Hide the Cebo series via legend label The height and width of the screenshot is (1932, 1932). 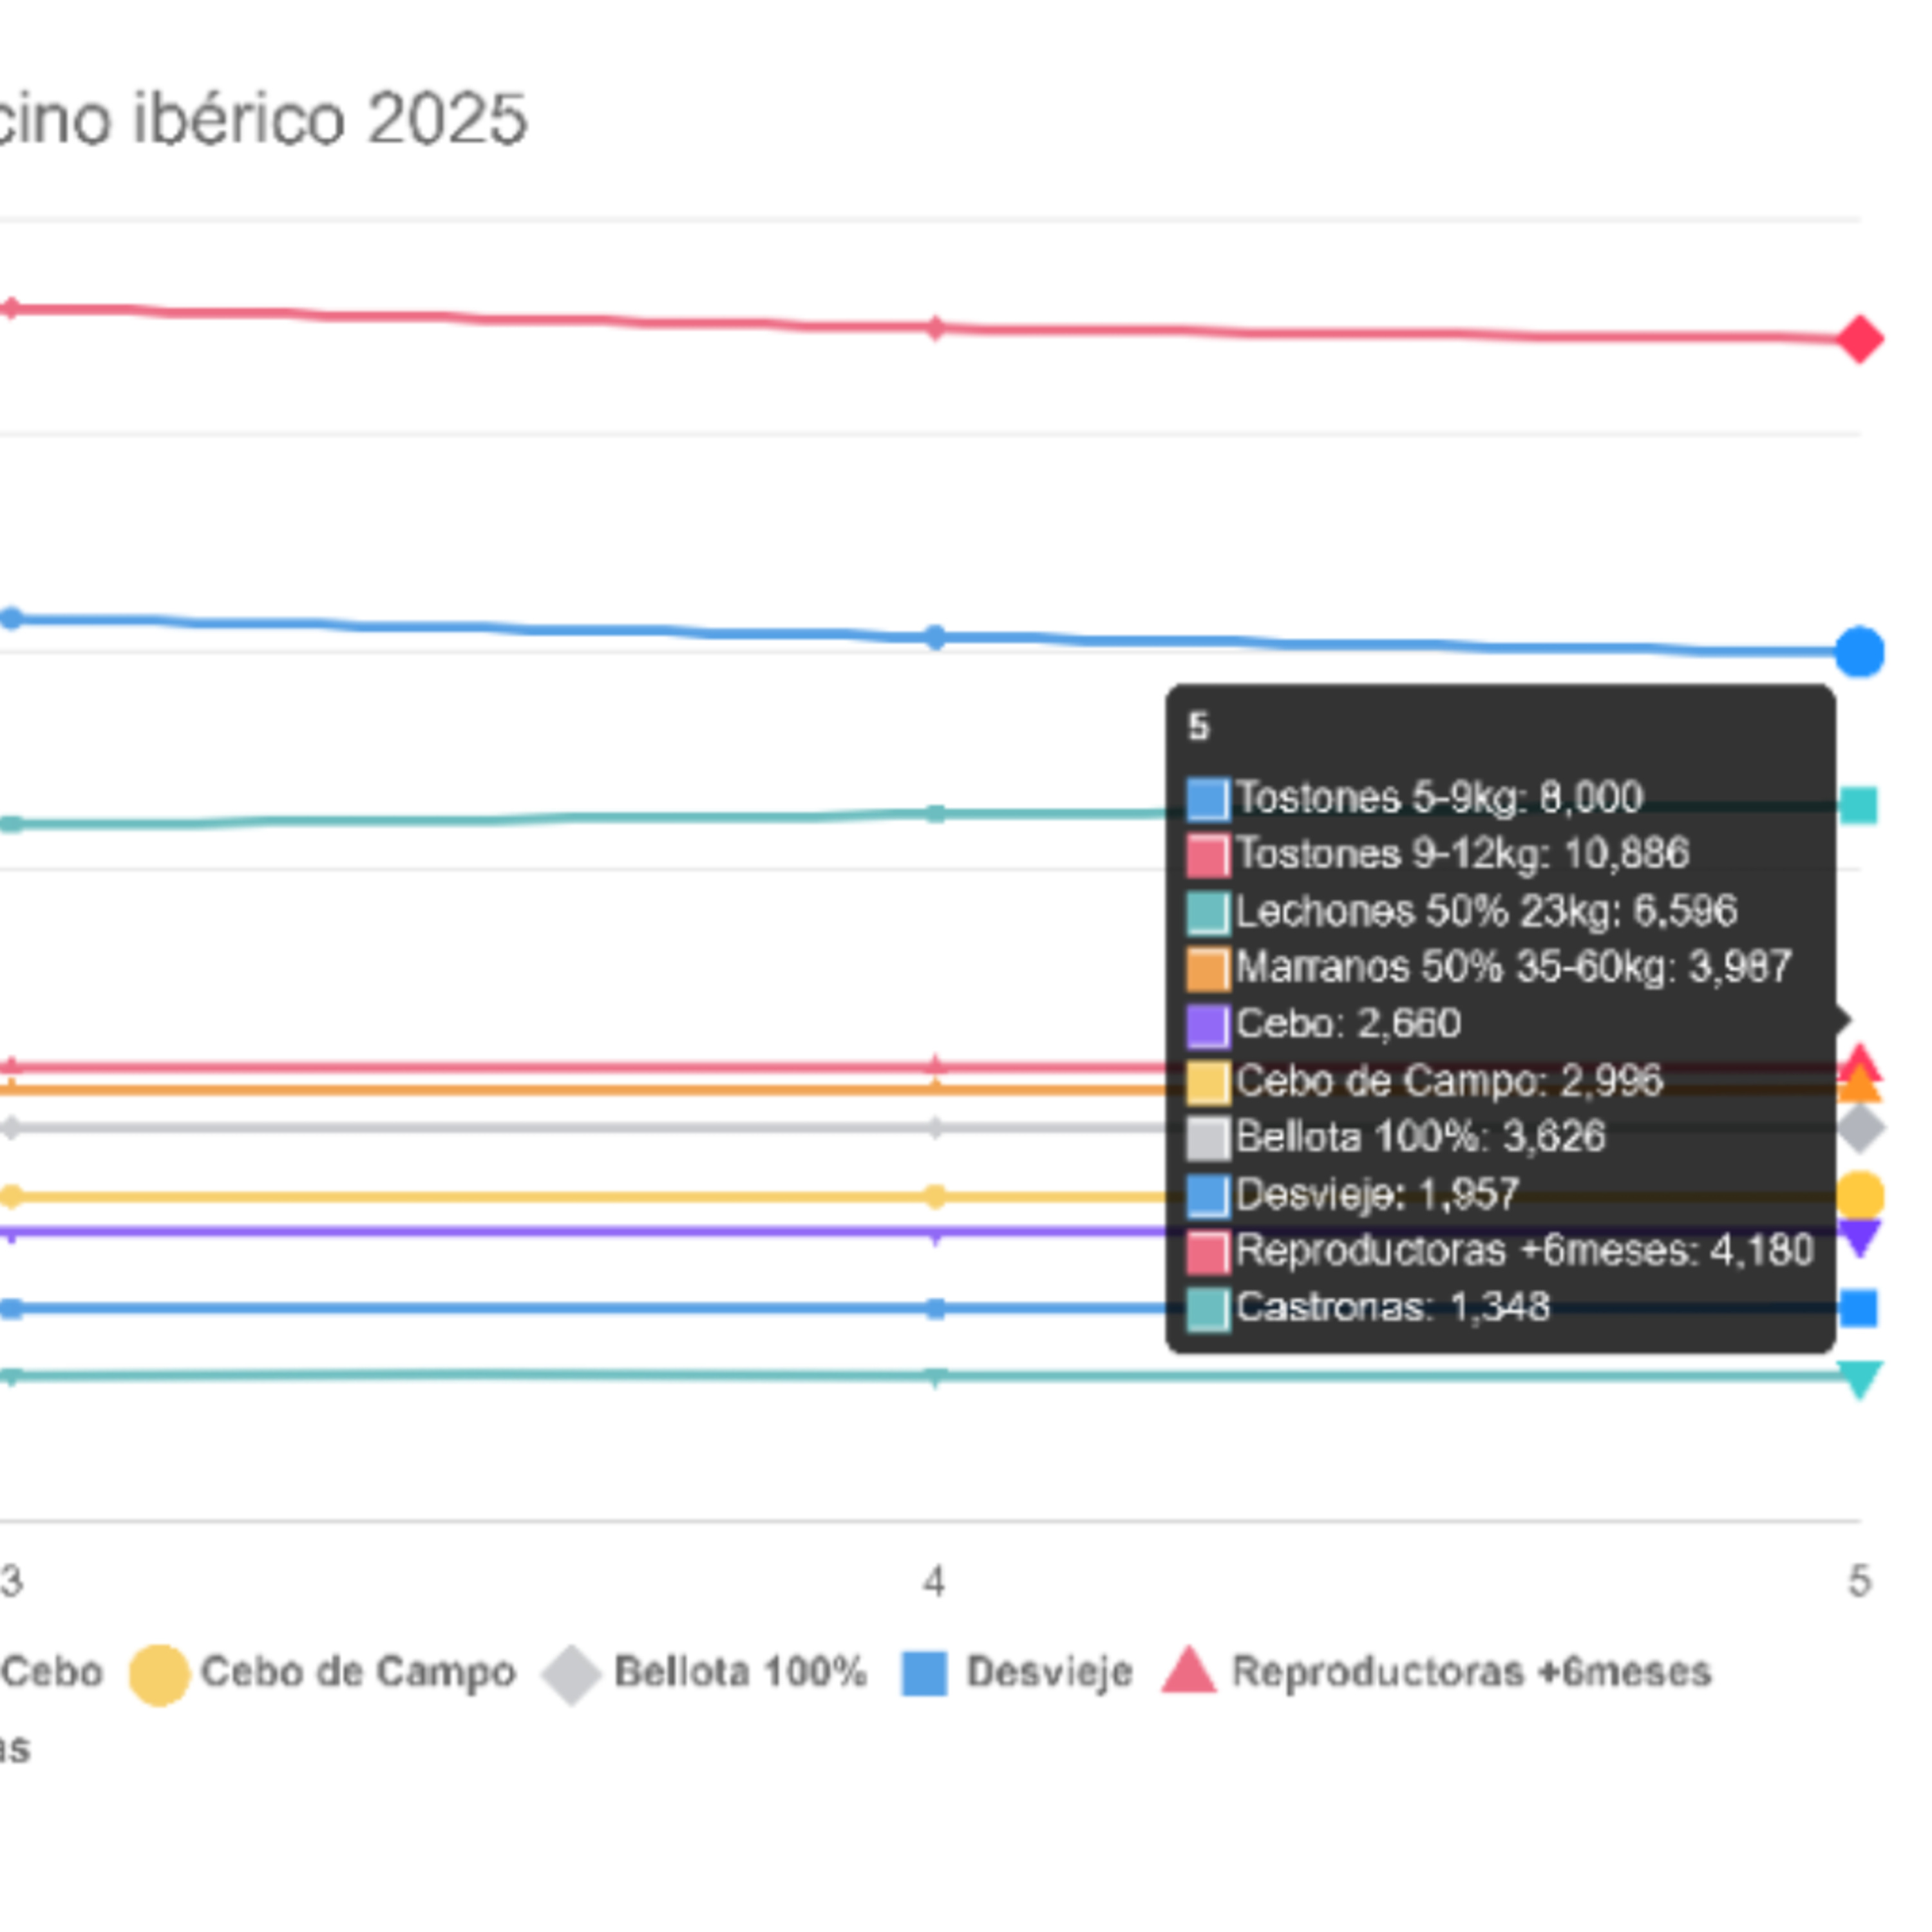52,1672
